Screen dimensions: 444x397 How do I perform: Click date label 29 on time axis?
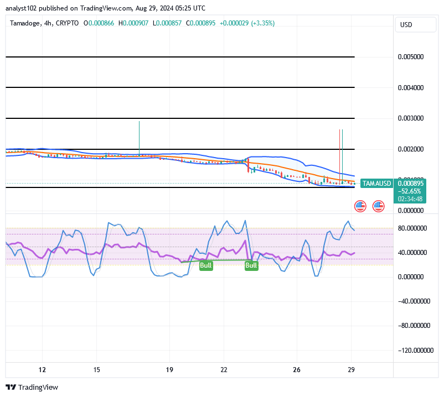pyautogui.click(x=351, y=370)
